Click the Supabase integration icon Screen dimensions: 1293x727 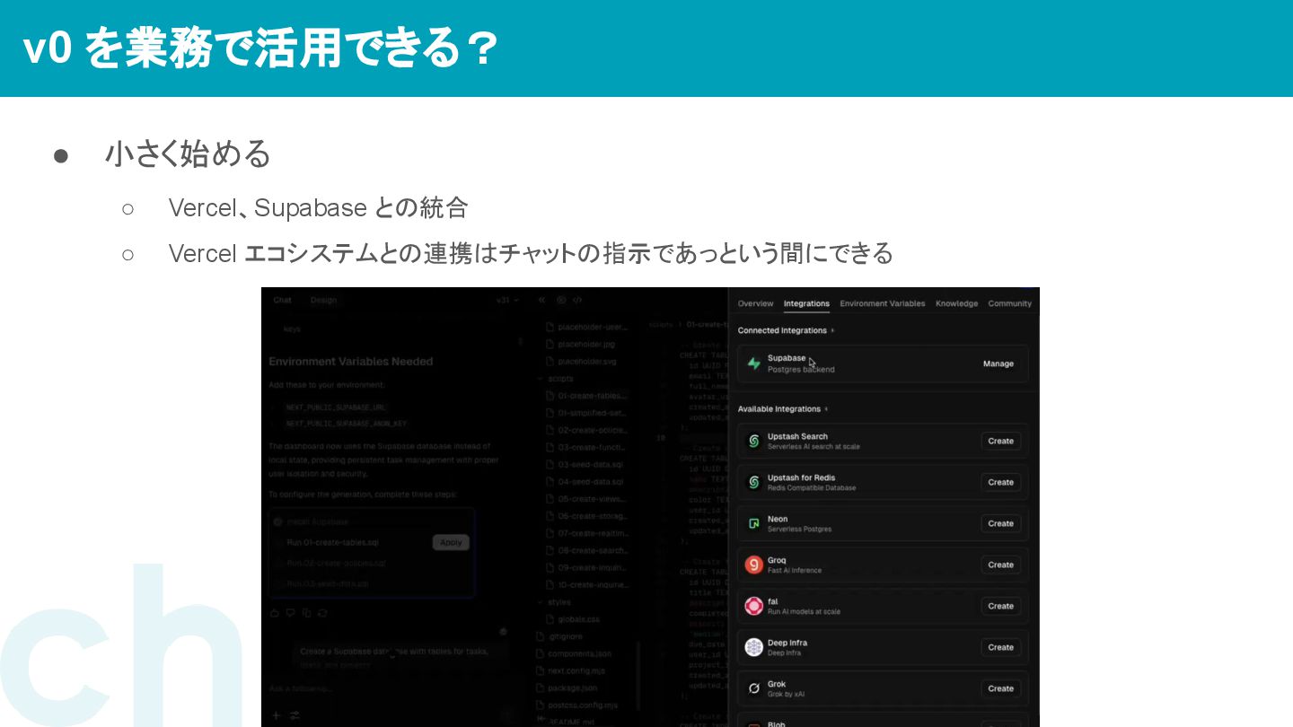(754, 363)
